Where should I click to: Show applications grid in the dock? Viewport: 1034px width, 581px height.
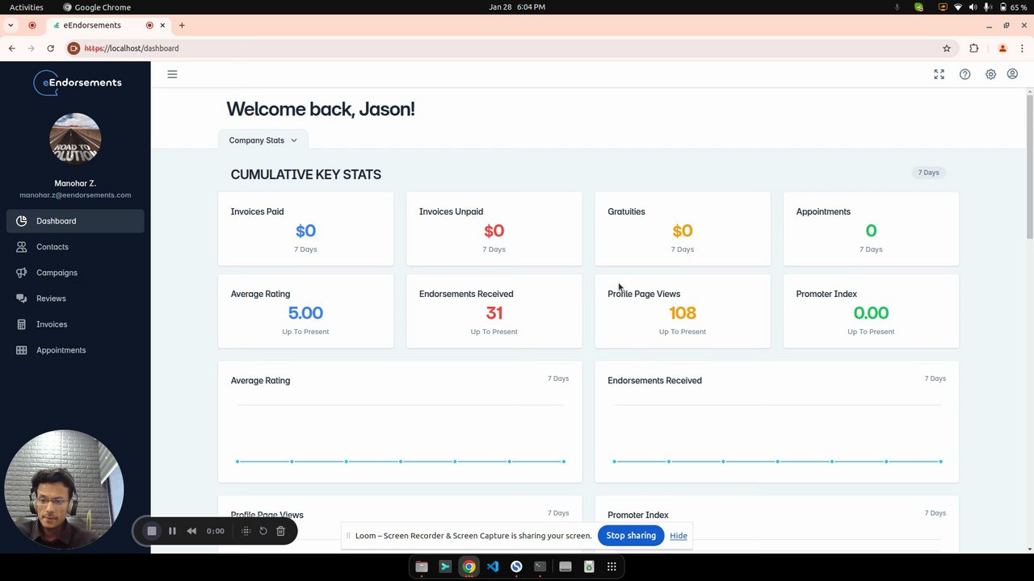[612, 566]
